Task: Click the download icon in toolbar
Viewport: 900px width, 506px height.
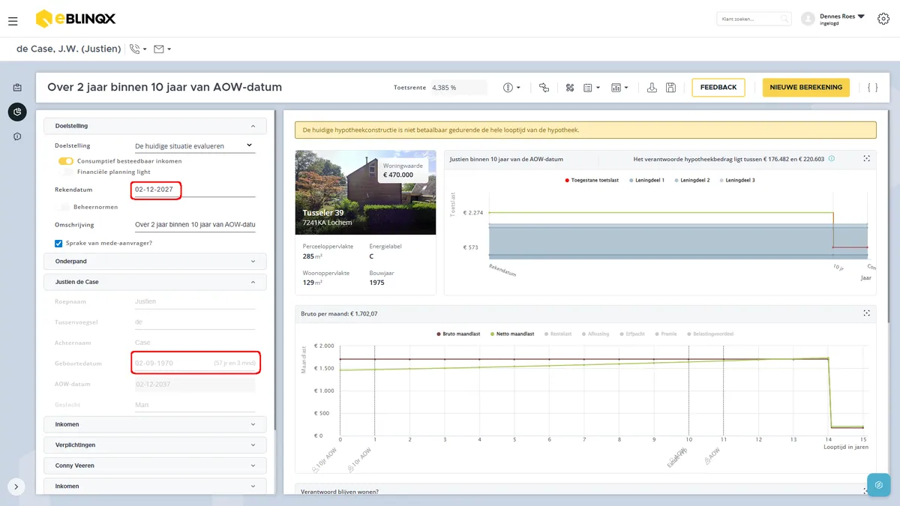Action: [652, 88]
